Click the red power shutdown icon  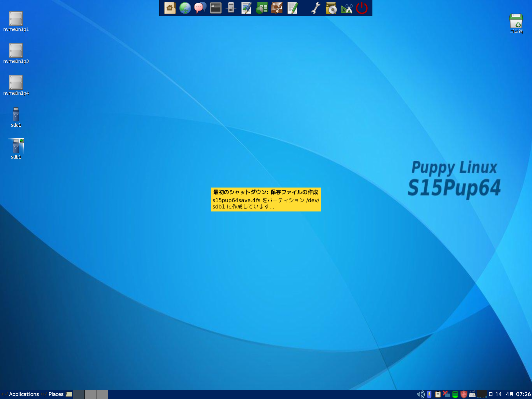pyautogui.click(x=362, y=8)
